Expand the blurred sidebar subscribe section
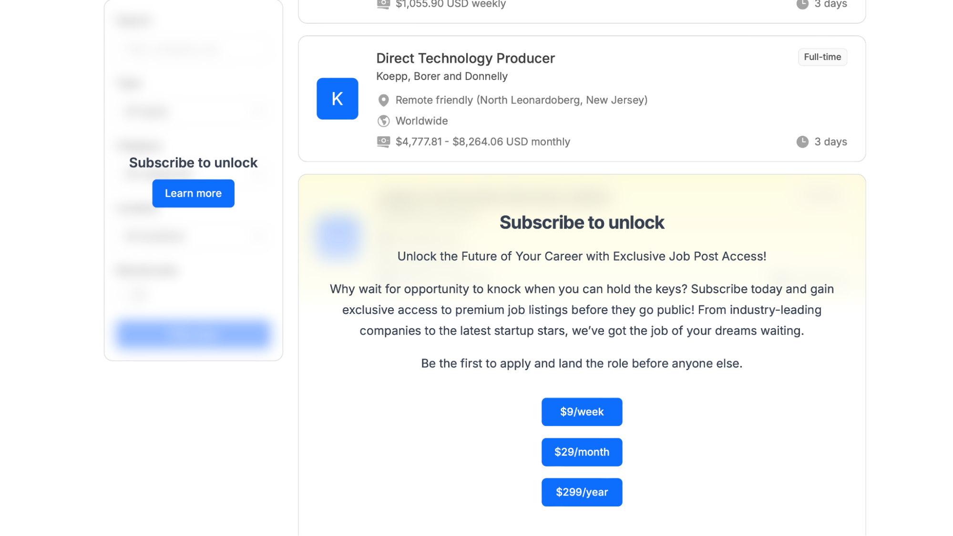 coord(193,193)
